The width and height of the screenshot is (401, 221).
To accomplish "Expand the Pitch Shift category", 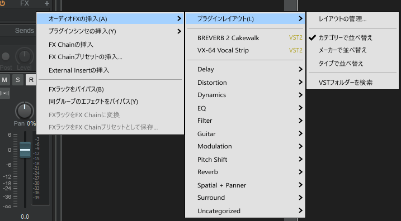I will tap(245, 160).
